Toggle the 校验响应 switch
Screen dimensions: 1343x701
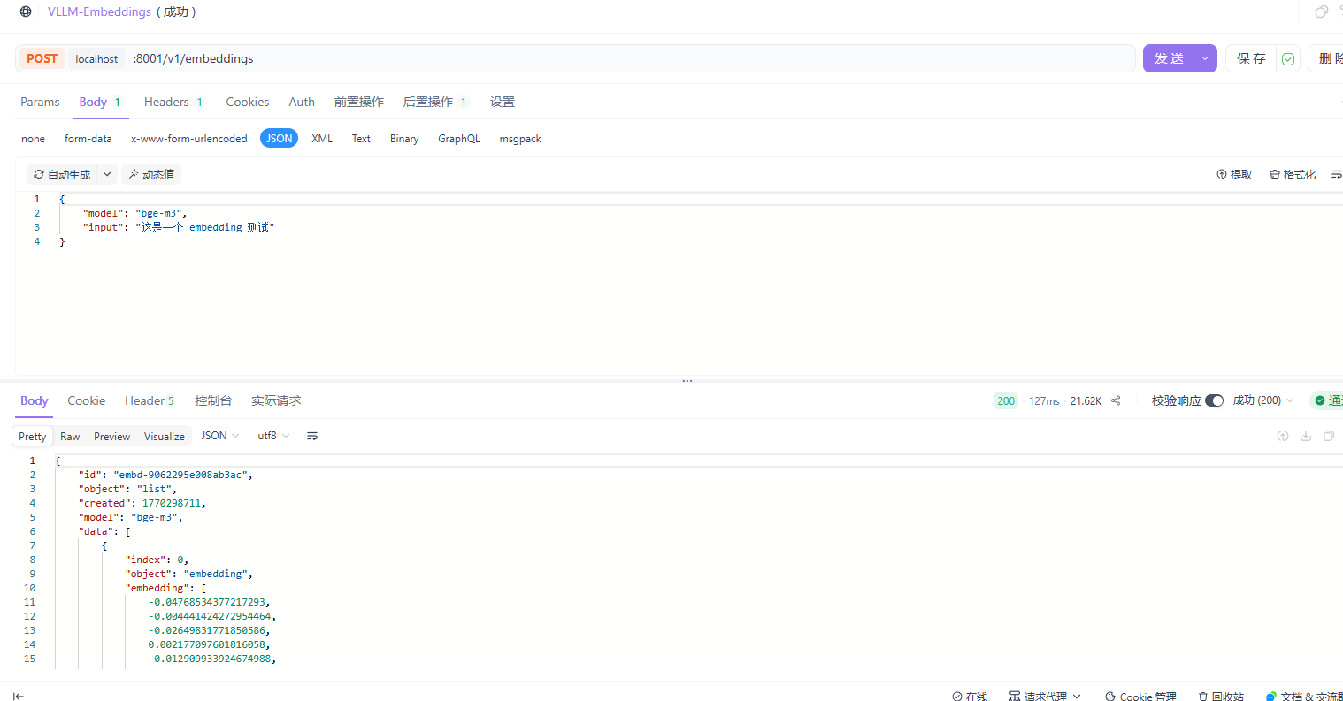click(x=1214, y=400)
